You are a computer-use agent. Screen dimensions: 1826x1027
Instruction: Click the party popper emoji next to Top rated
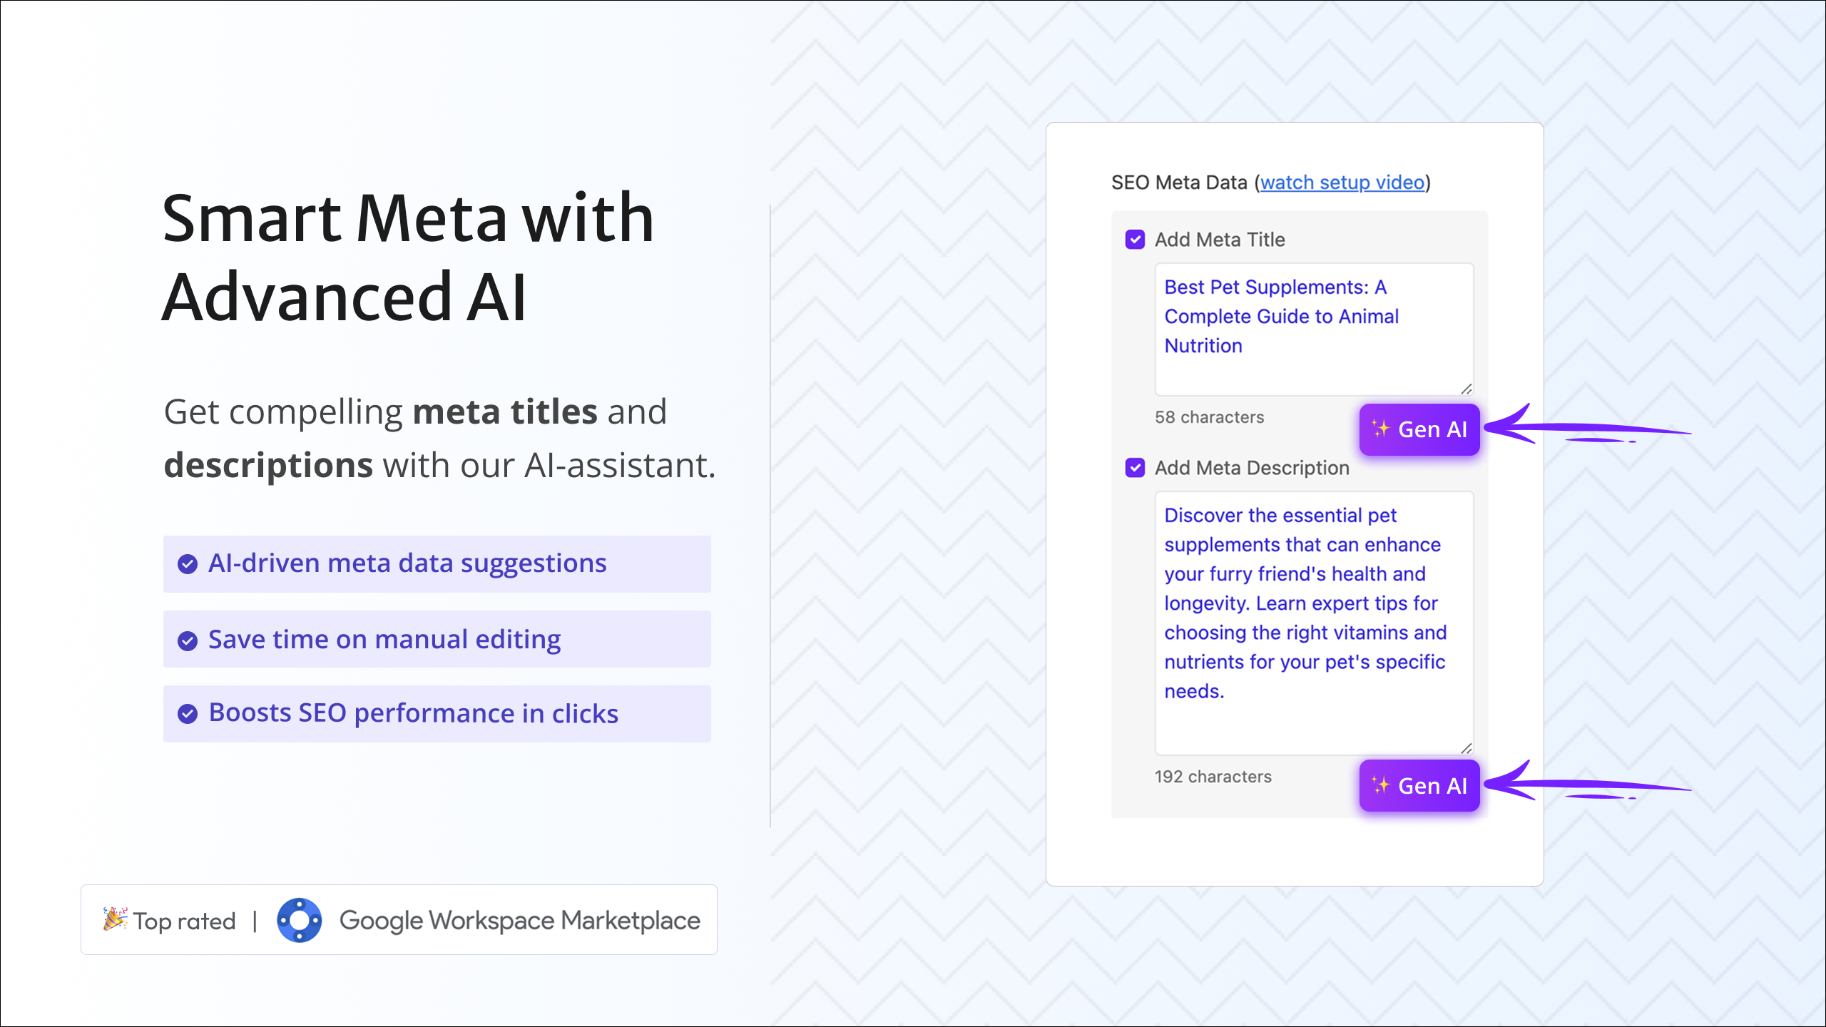point(114,919)
